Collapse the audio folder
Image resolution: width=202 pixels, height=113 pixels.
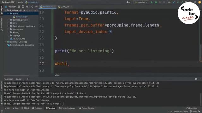coord(8,13)
